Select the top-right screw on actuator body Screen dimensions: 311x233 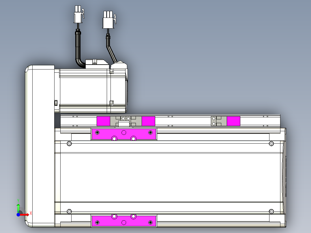pos(271,143)
